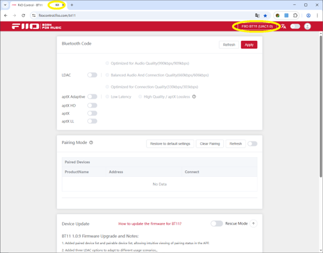Screen dimensions: 323x253
Task: Click the red Apply button
Action: [249, 45]
